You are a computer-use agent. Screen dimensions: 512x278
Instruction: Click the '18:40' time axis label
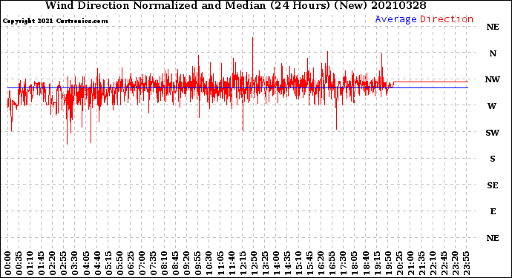[366, 263]
